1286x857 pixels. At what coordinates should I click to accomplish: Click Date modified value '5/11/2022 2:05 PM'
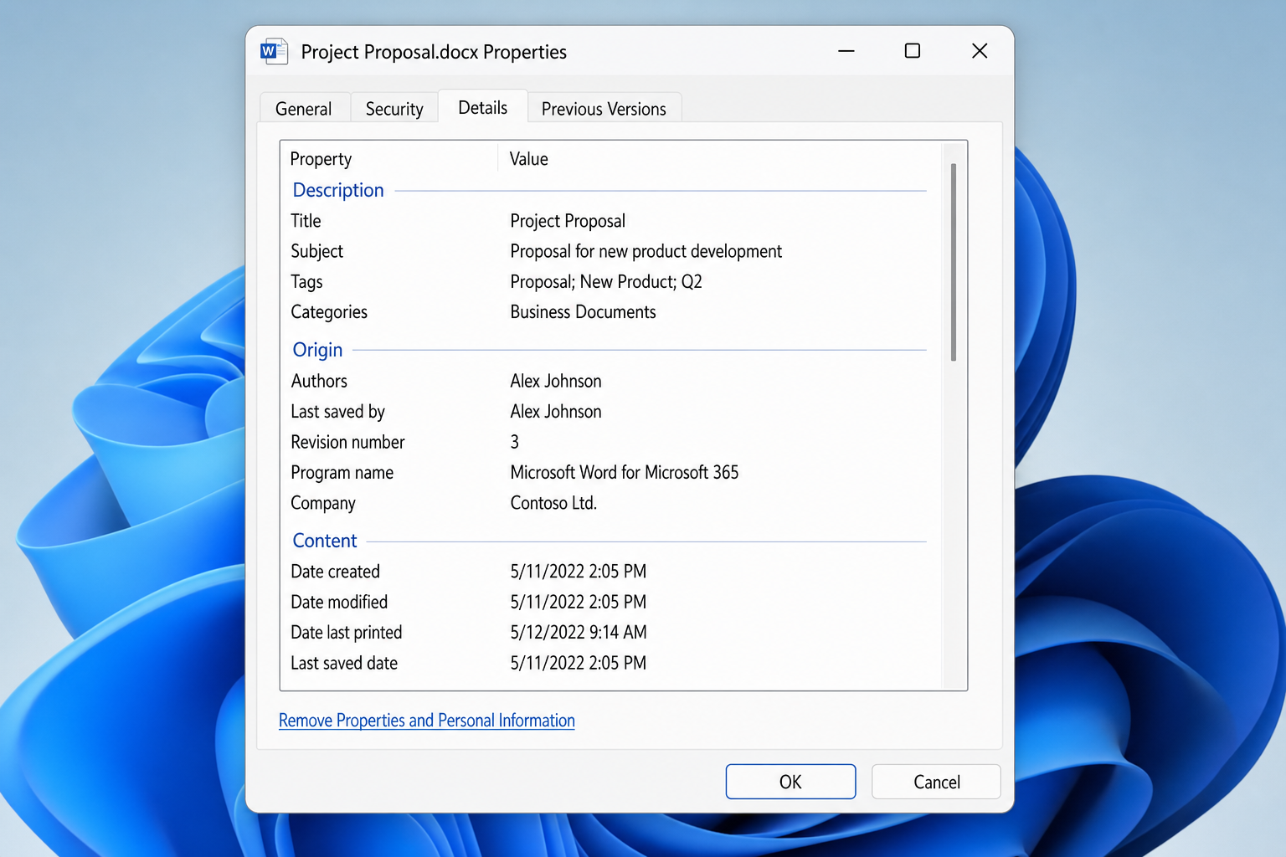pyautogui.click(x=579, y=602)
